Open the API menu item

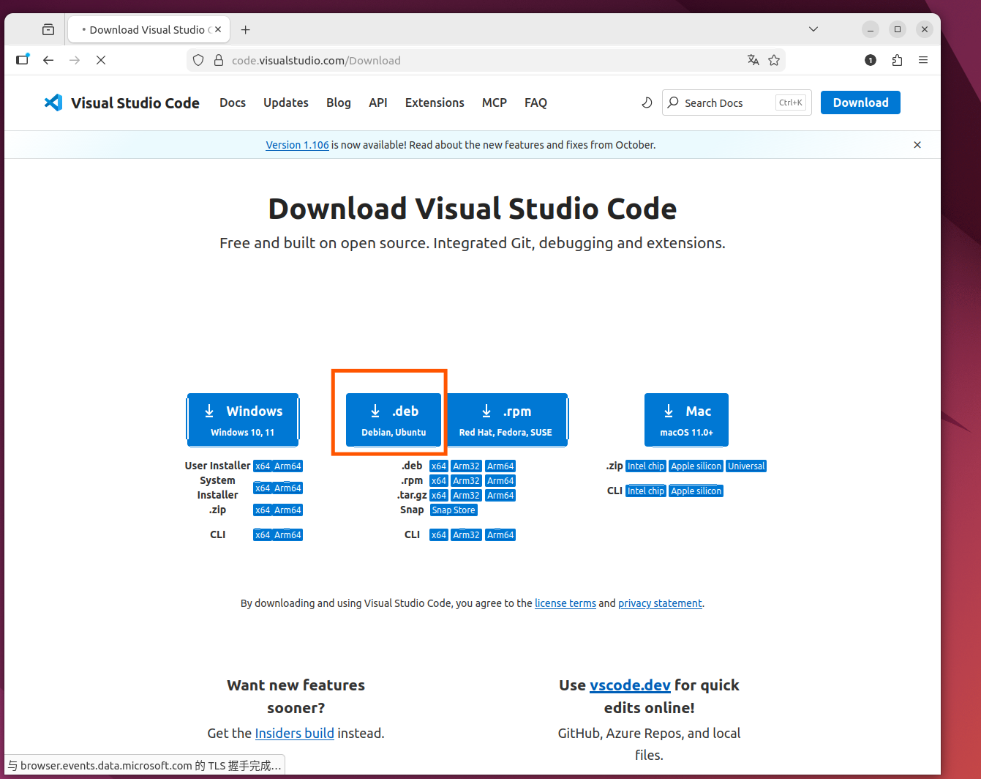378,102
